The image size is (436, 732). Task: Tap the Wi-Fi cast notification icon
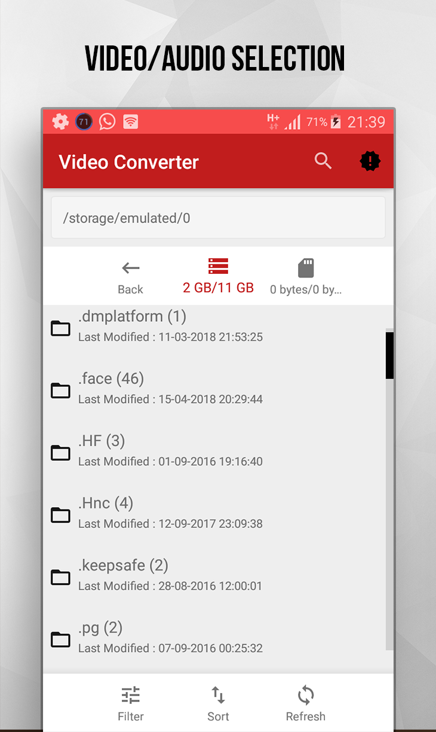131,122
